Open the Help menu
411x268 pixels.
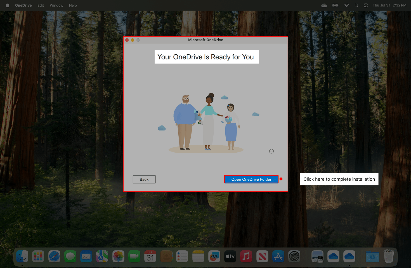point(73,5)
